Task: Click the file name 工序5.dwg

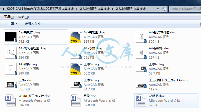Action: pyautogui.click(x=91, y=64)
